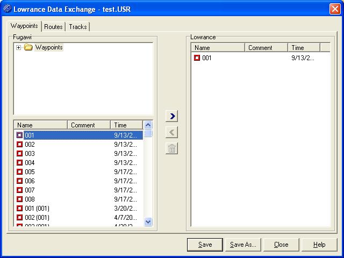Select the Waypoints folder icon
Image resolution: width=344 pixels, height=258 pixels.
[28, 47]
